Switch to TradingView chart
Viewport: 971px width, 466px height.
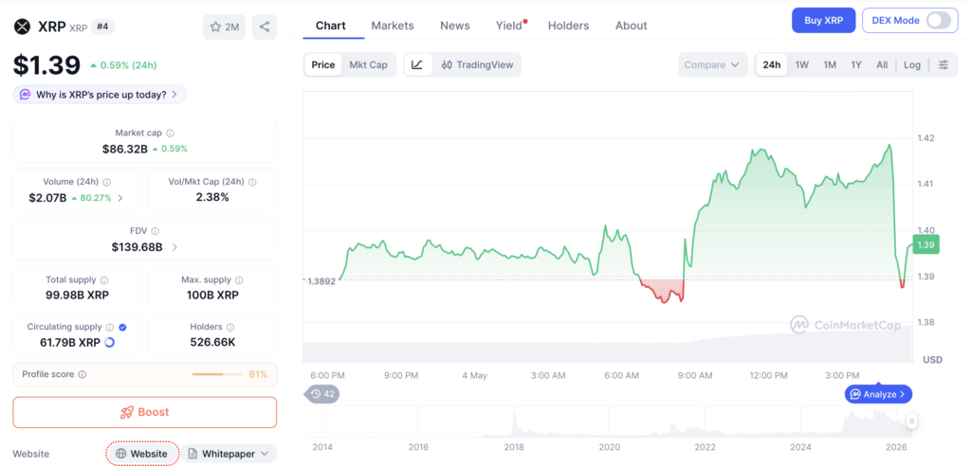[478, 64]
